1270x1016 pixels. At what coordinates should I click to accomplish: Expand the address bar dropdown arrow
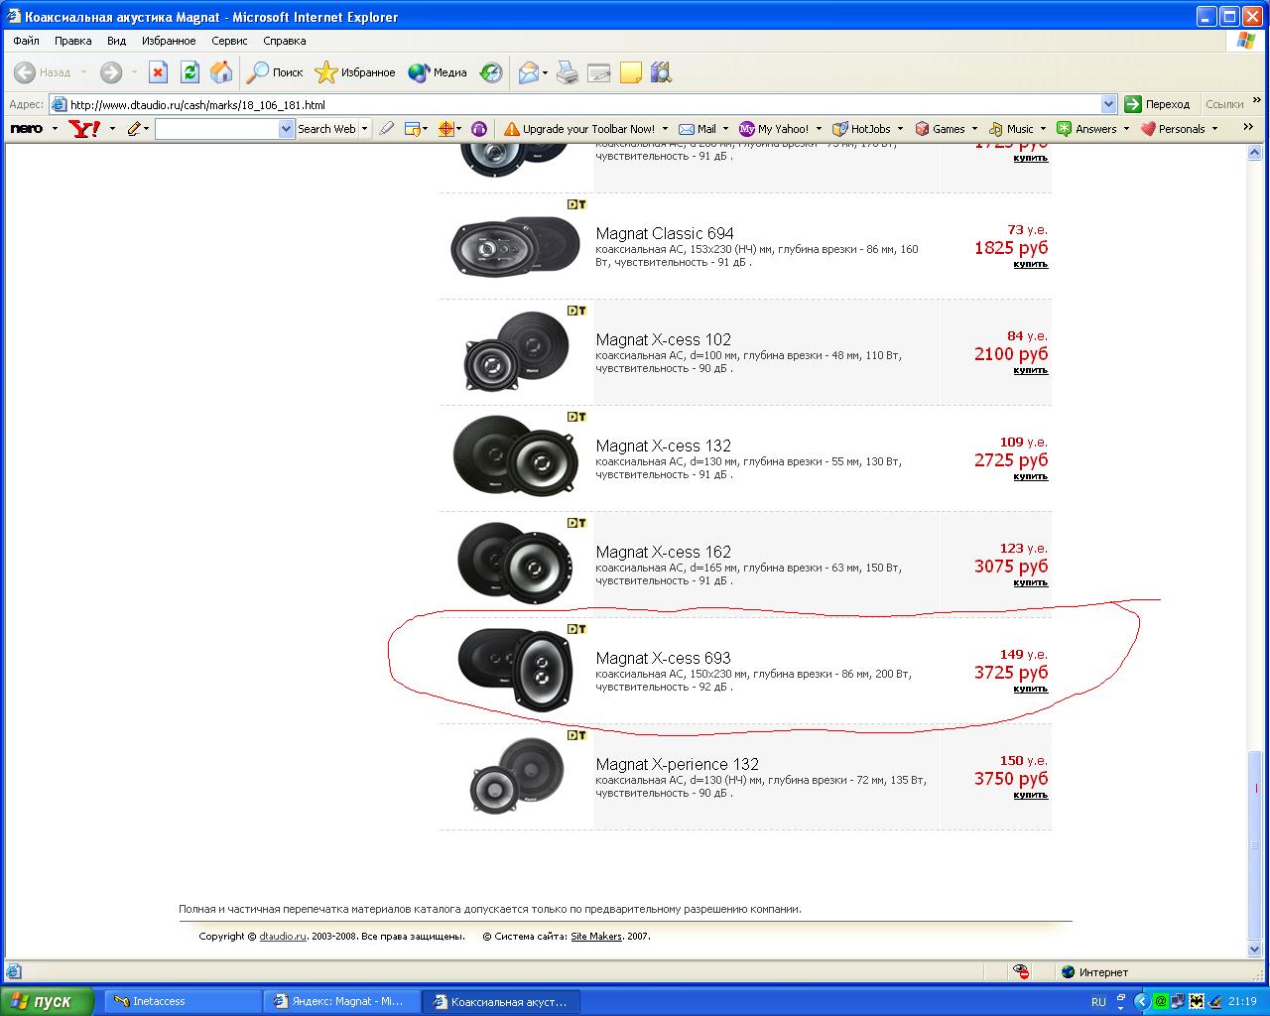click(1109, 104)
